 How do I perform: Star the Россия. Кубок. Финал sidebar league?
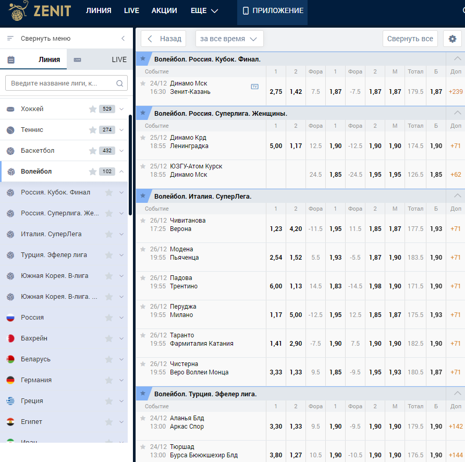[x=109, y=192]
